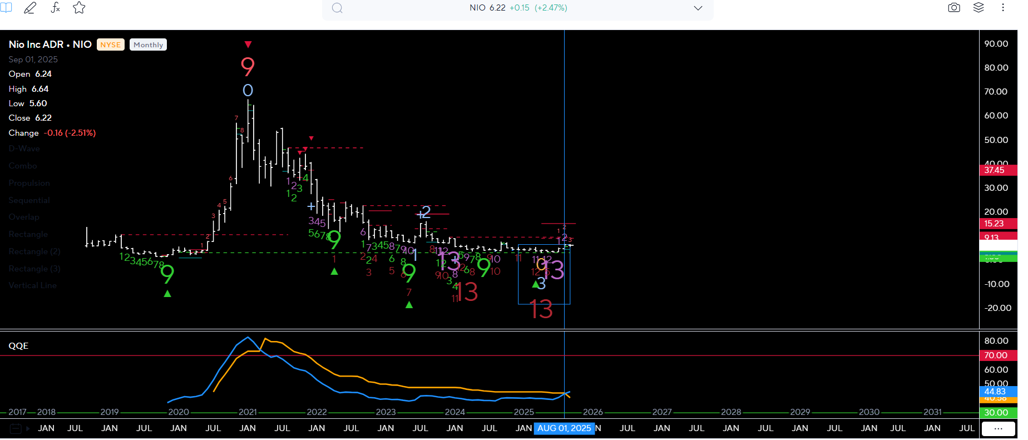Select the D-Wave indicator label

pos(24,149)
